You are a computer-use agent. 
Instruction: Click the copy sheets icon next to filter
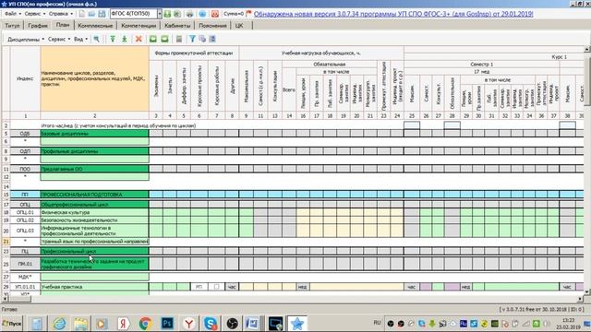click(x=202, y=39)
